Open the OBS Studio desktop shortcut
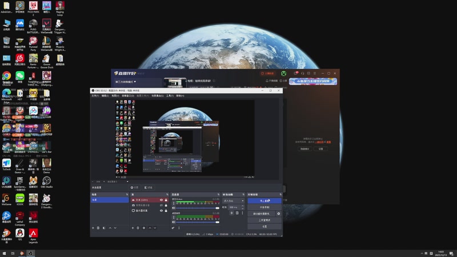The height and width of the screenshot is (257, 457). tap(47, 182)
